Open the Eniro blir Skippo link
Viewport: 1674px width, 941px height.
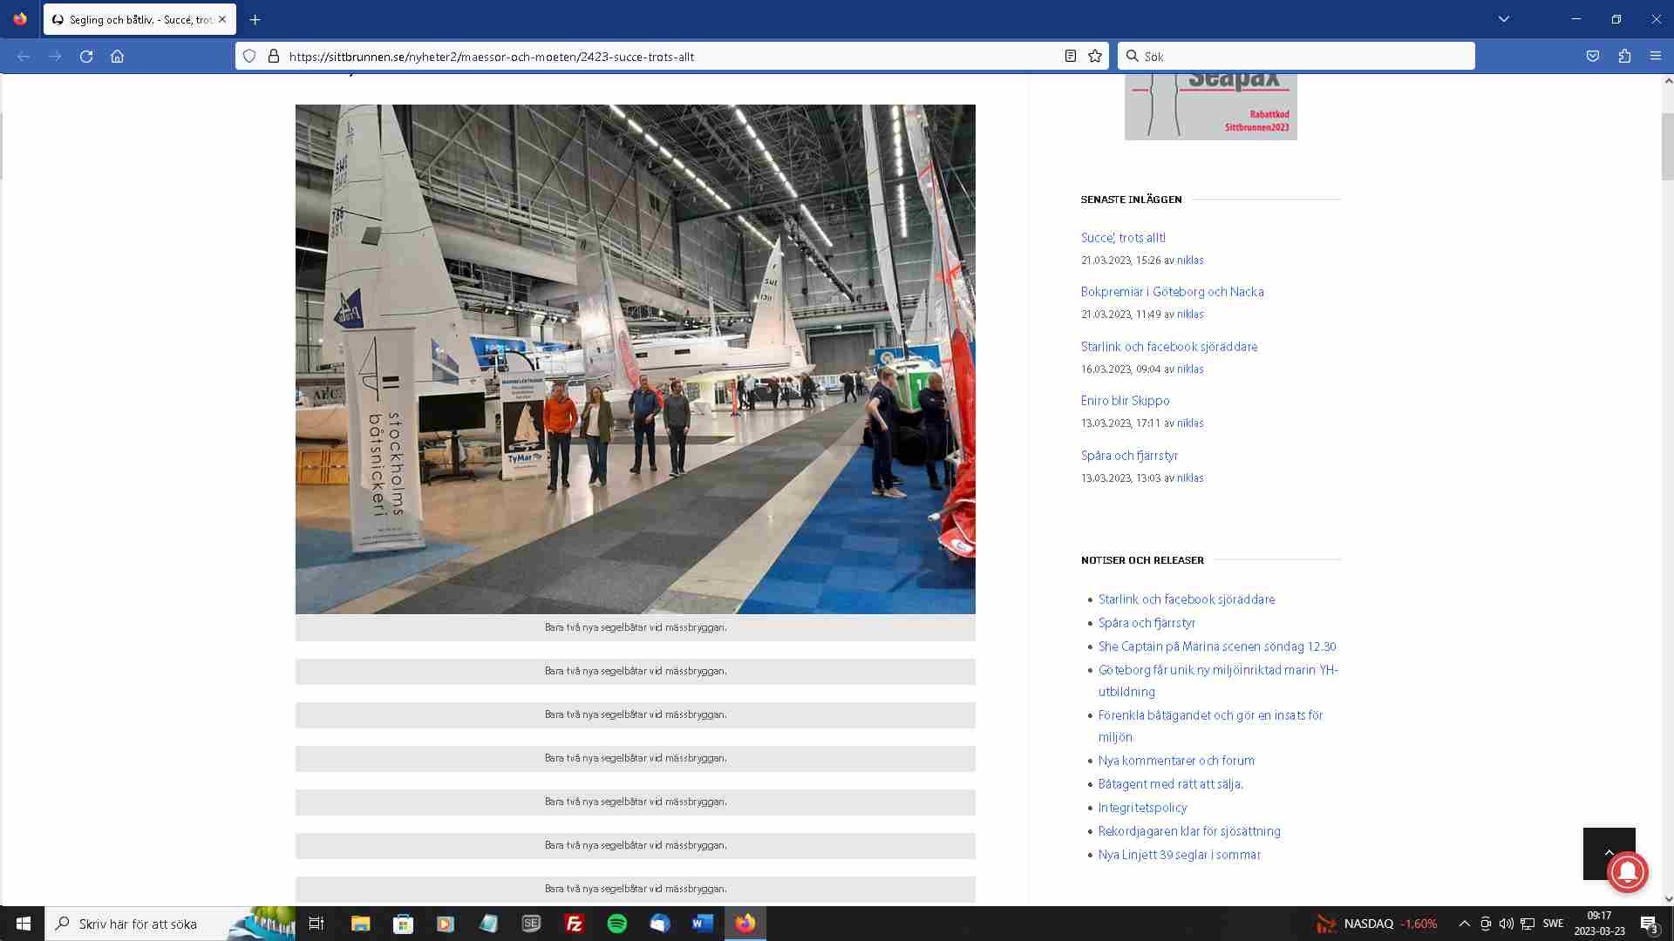pyautogui.click(x=1125, y=401)
